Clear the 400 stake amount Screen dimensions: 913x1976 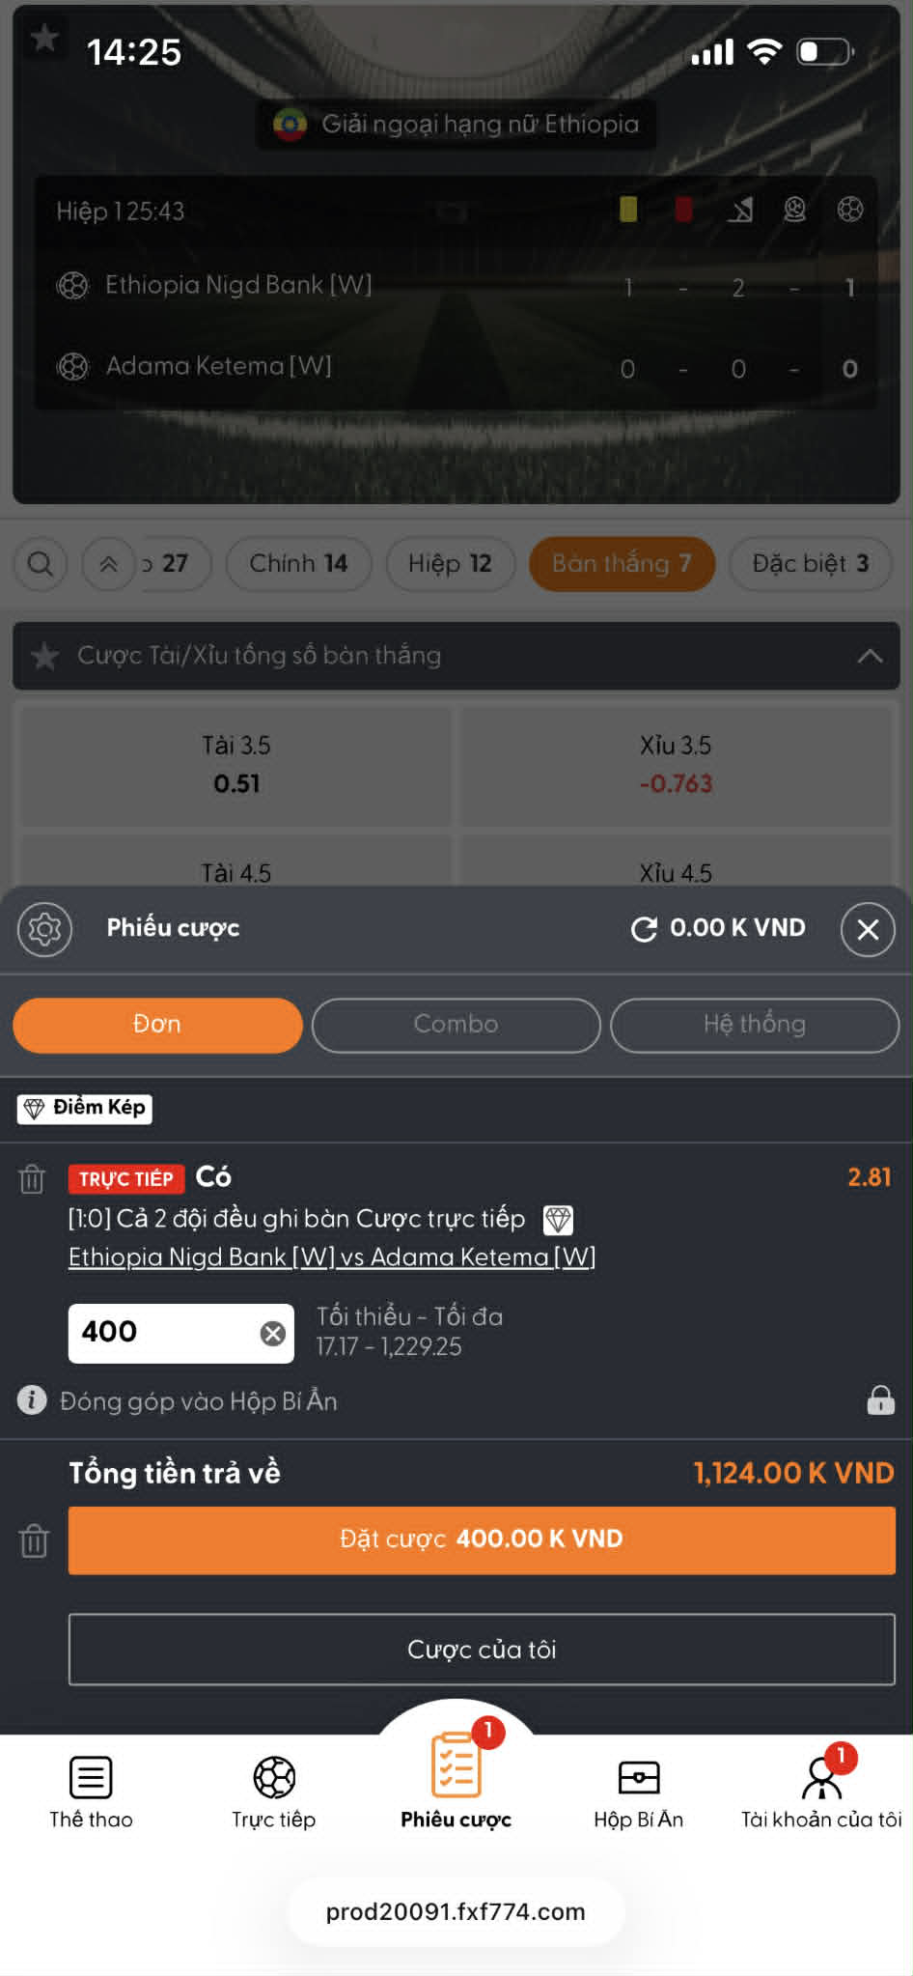point(273,1334)
